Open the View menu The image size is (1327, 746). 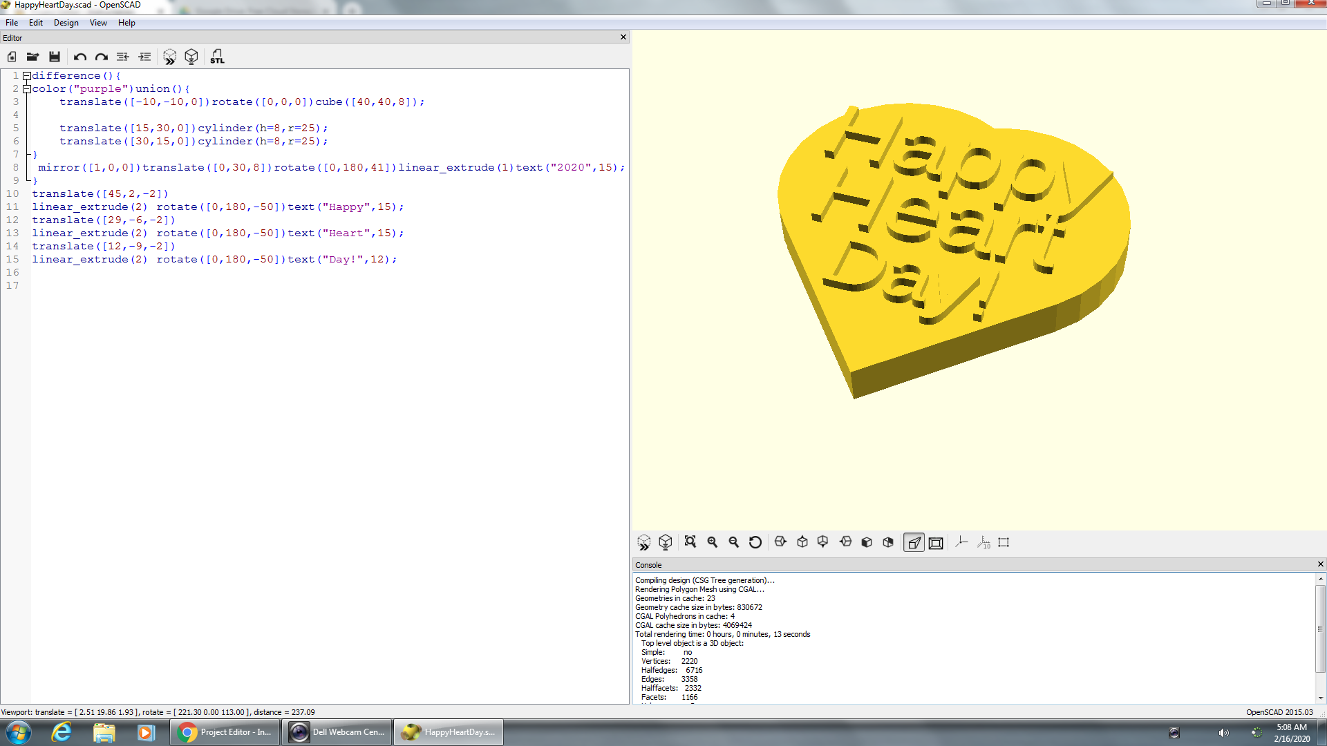98,23
